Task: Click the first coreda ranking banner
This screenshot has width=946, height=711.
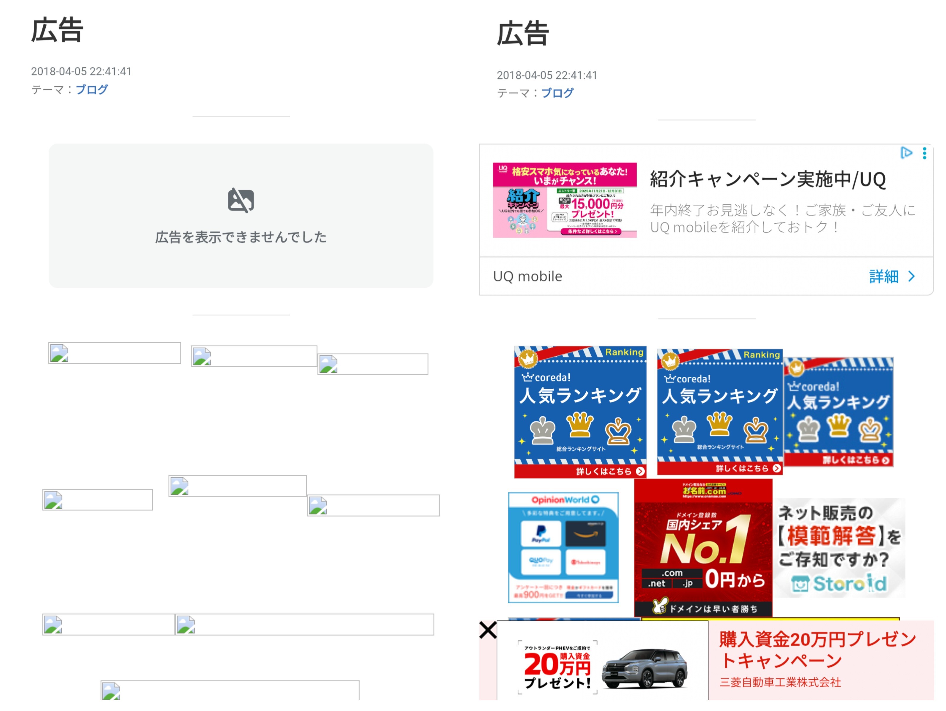Action: coord(580,411)
